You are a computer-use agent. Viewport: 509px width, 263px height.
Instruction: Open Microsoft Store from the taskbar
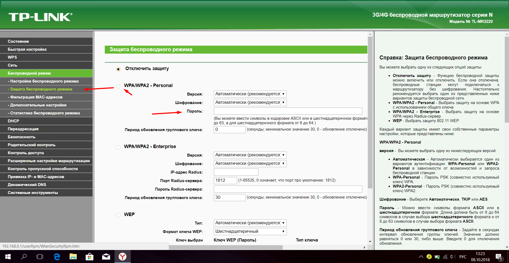coord(89,257)
